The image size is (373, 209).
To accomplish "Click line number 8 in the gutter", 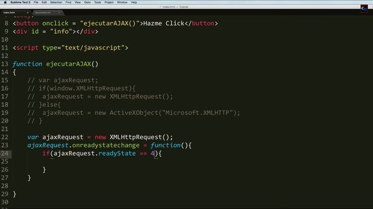I will tap(6, 23).
